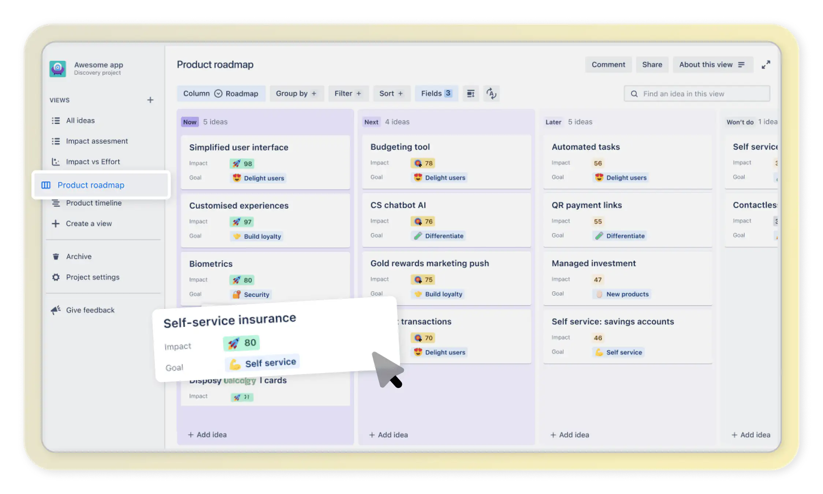Viewport: 823px width, 494px height.
Task: Click the Comment button
Action: click(608, 64)
